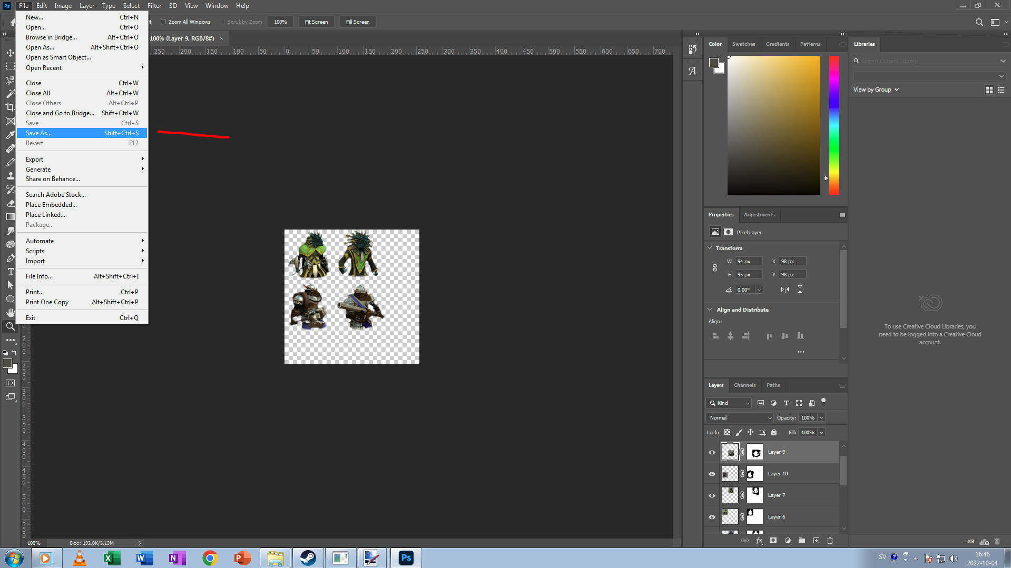This screenshot has width=1011, height=568.
Task: Click the layer style fx icon
Action: 759,541
